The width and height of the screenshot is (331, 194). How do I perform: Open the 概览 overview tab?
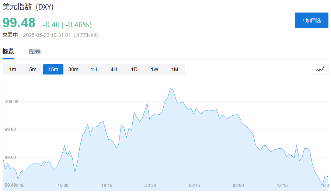pos(8,51)
